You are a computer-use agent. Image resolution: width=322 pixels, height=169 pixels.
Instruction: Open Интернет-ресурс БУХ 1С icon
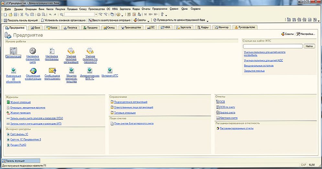click(90, 74)
